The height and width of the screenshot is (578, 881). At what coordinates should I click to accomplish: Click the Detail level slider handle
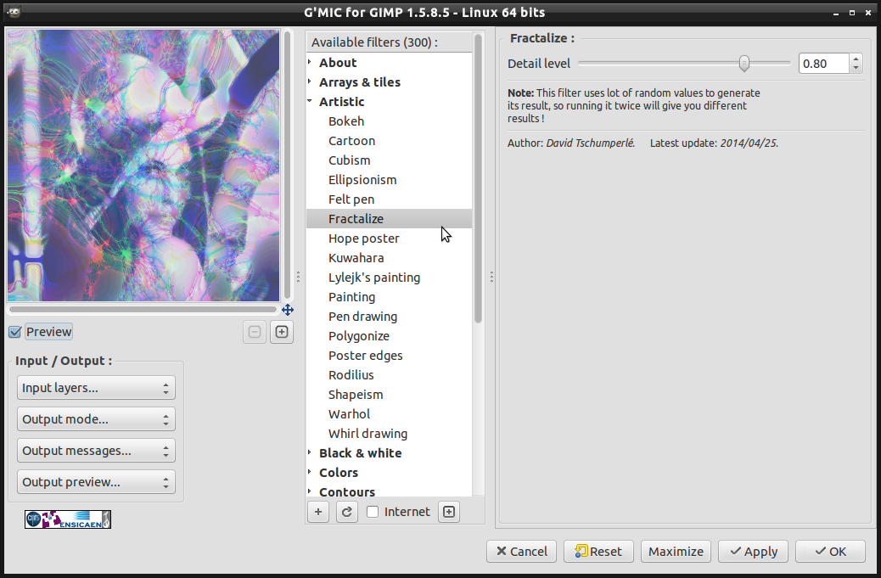tap(744, 64)
